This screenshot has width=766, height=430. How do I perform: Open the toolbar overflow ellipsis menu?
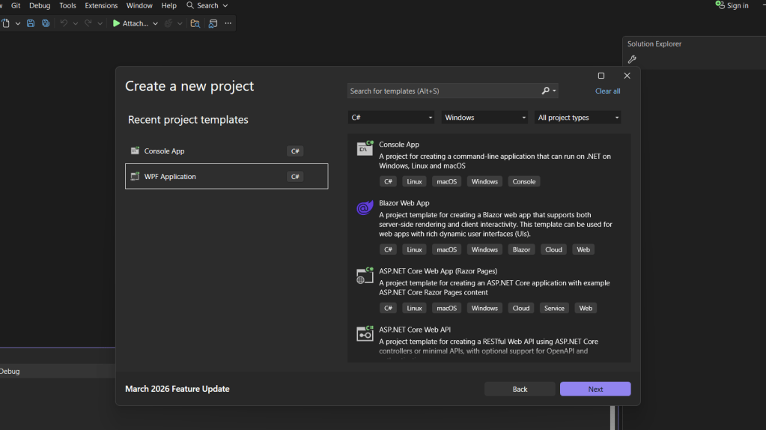(x=228, y=23)
